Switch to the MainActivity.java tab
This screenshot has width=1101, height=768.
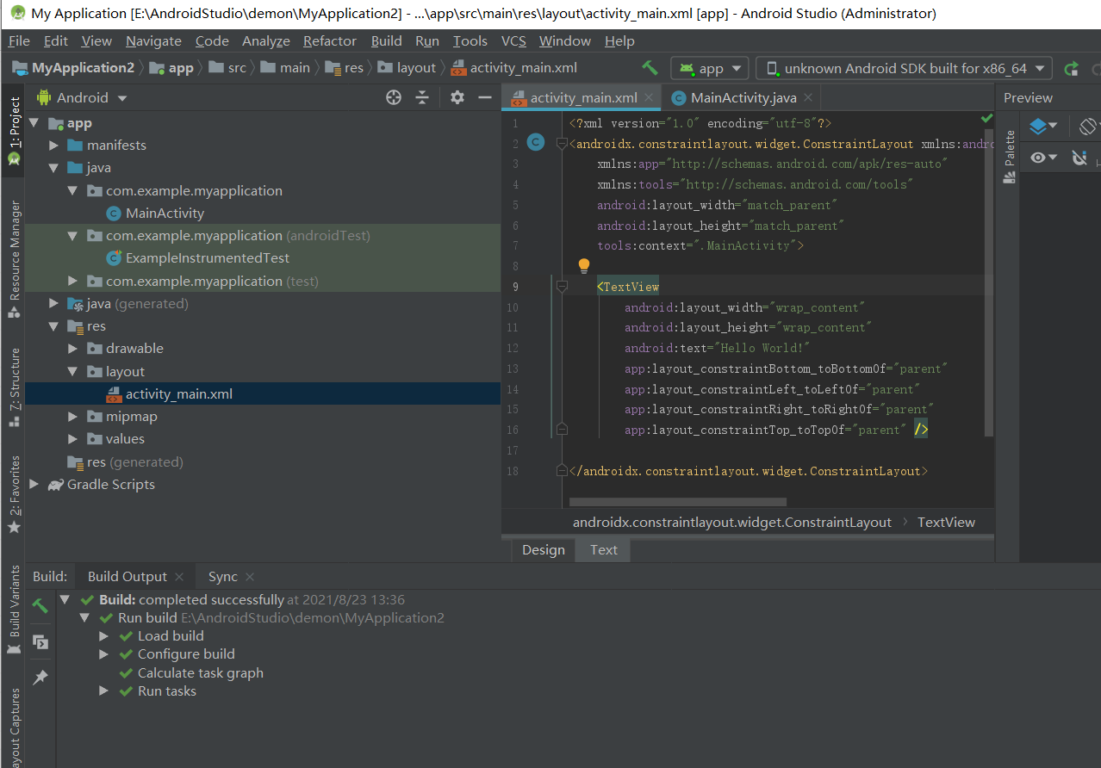tap(743, 97)
